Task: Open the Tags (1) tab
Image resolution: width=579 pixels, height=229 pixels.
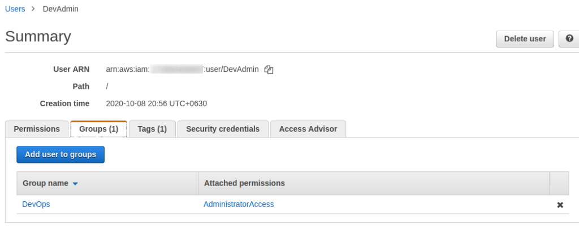Action: click(152, 129)
